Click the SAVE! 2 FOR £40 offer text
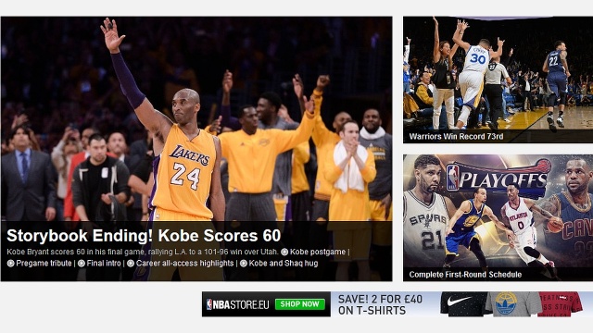 [x=380, y=304]
